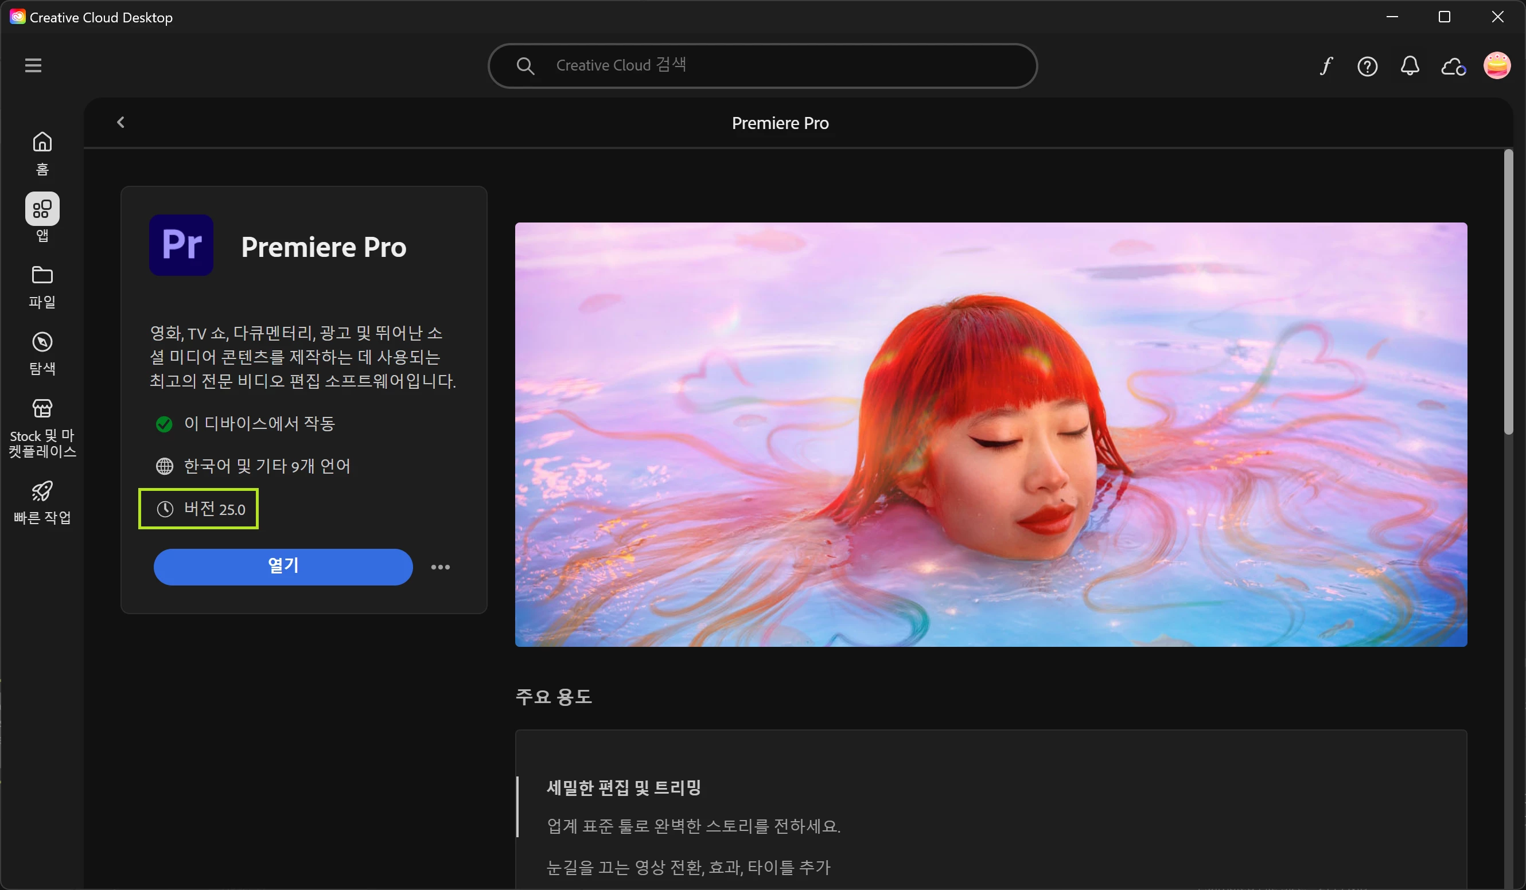
Task: Show notifications bell
Action: [1410, 66]
